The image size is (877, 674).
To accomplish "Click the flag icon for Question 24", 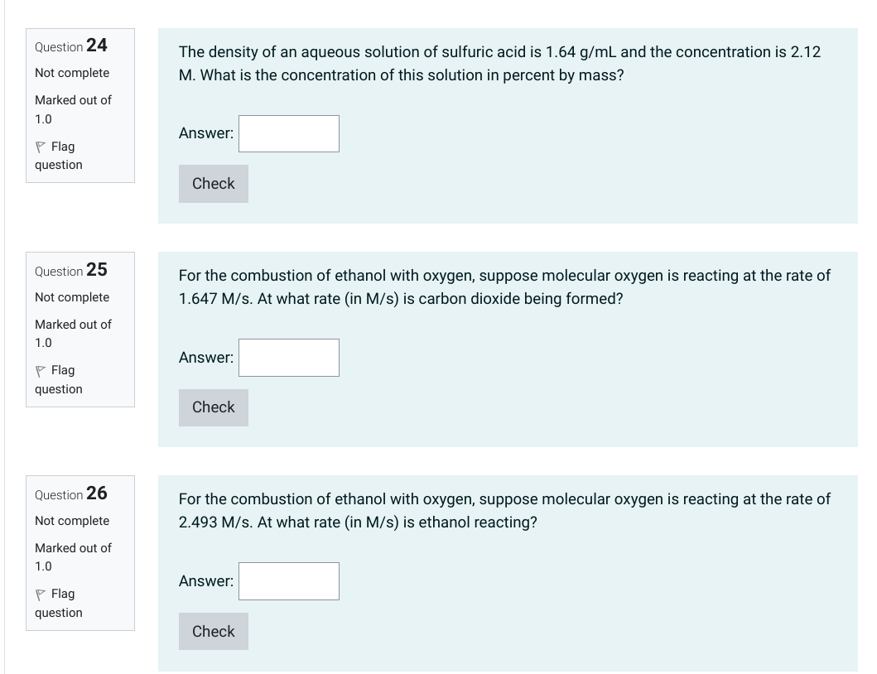I will coord(39,147).
